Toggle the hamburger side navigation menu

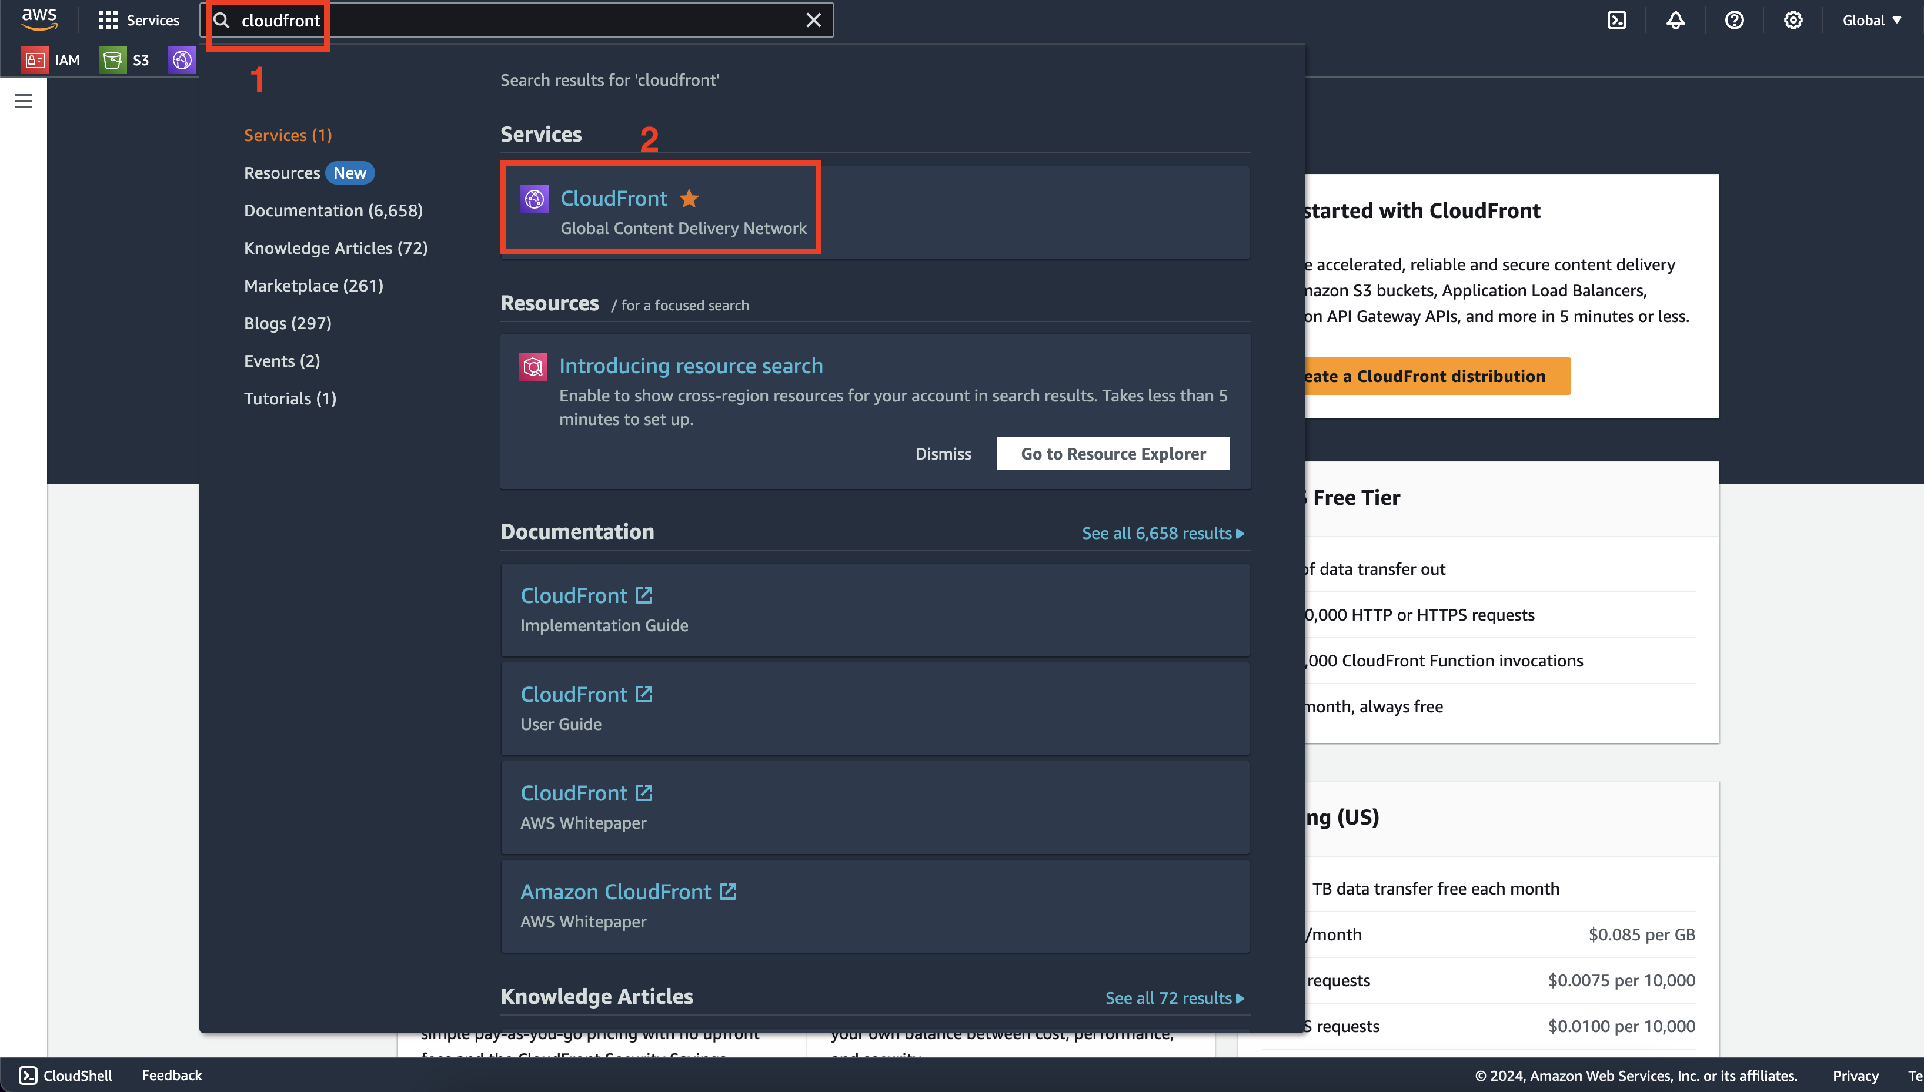coord(24,101)
